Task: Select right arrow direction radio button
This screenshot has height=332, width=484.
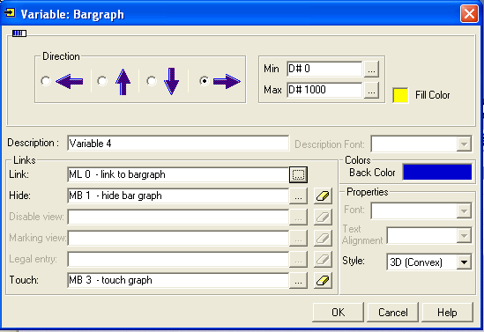Action: pyautogui.click(x=205, y=81)
